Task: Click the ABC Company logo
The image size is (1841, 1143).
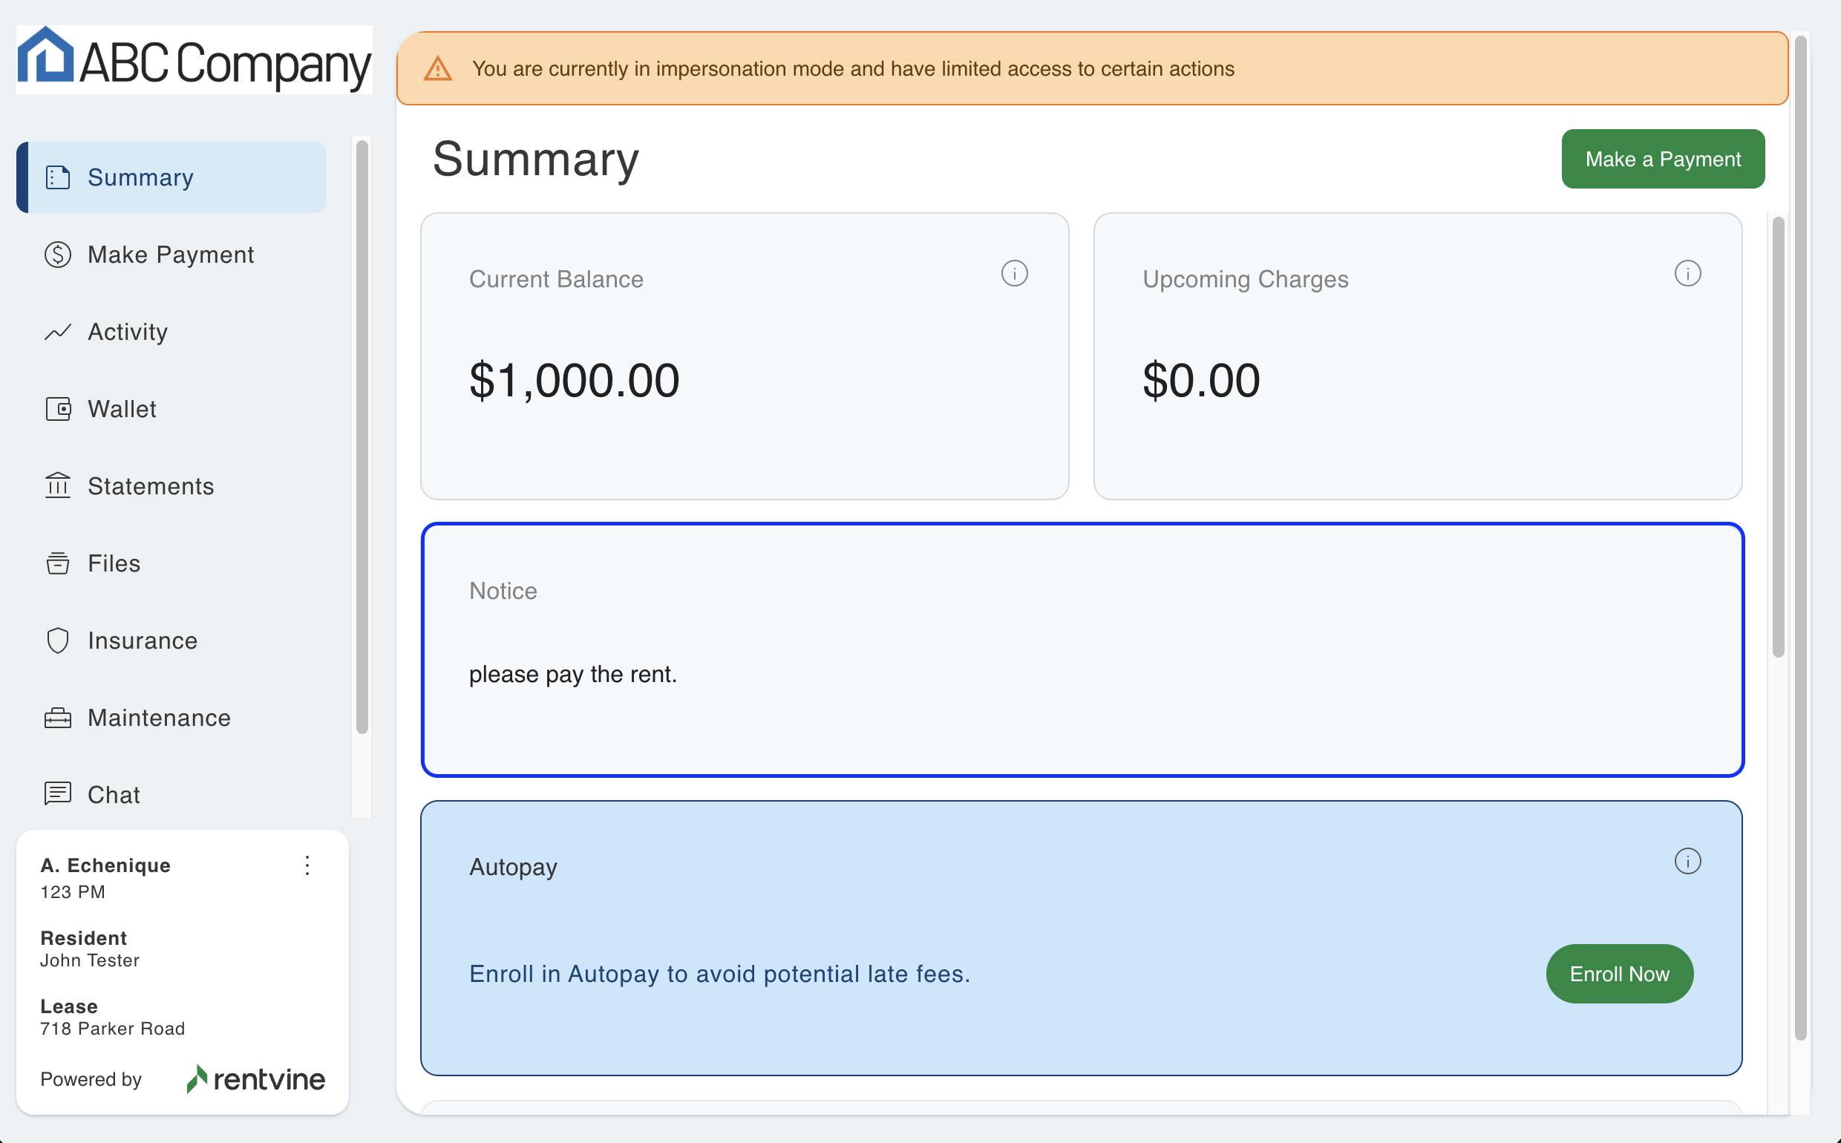Action: tap(194, 60)
